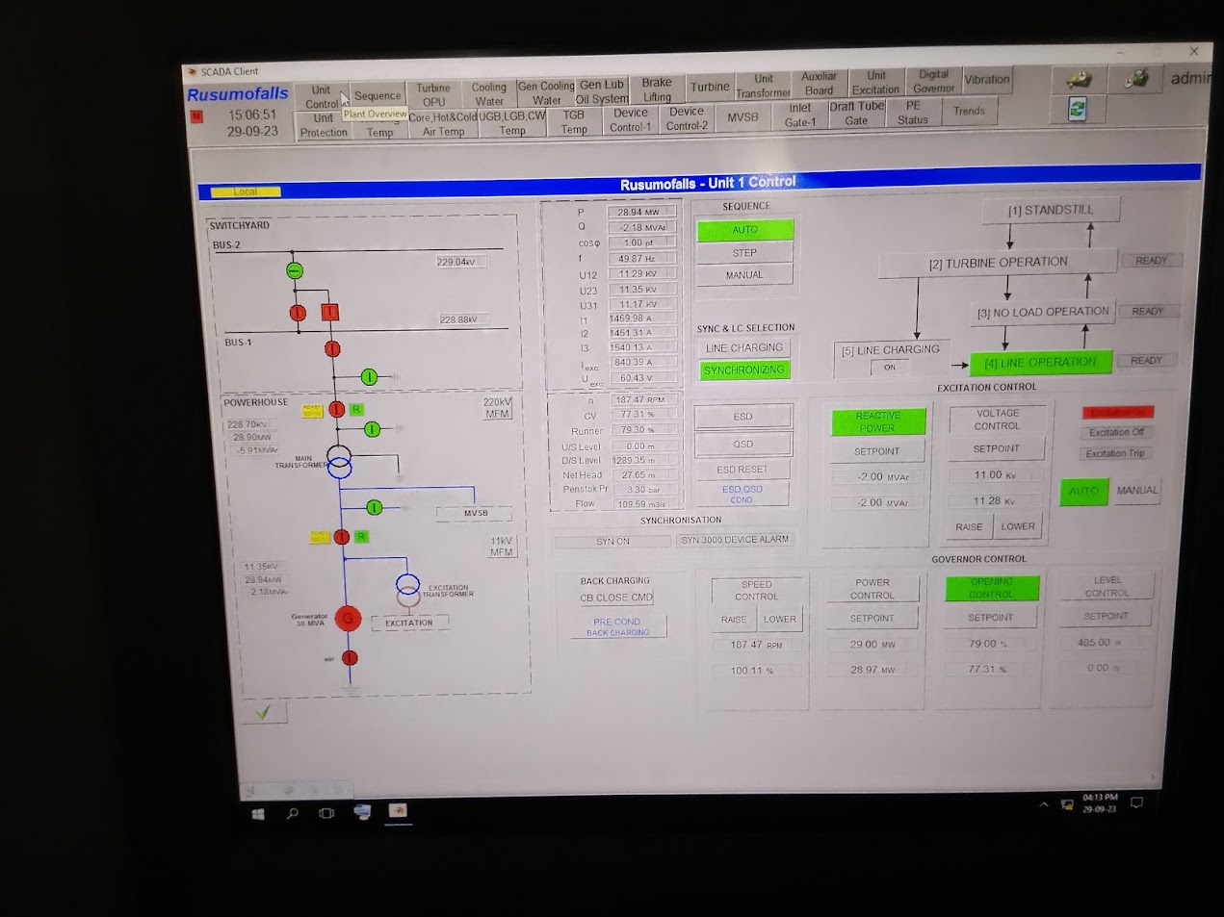Open Task View on the taskbar
Viewport: 1224px width, 917px height.
pos(327,813)
